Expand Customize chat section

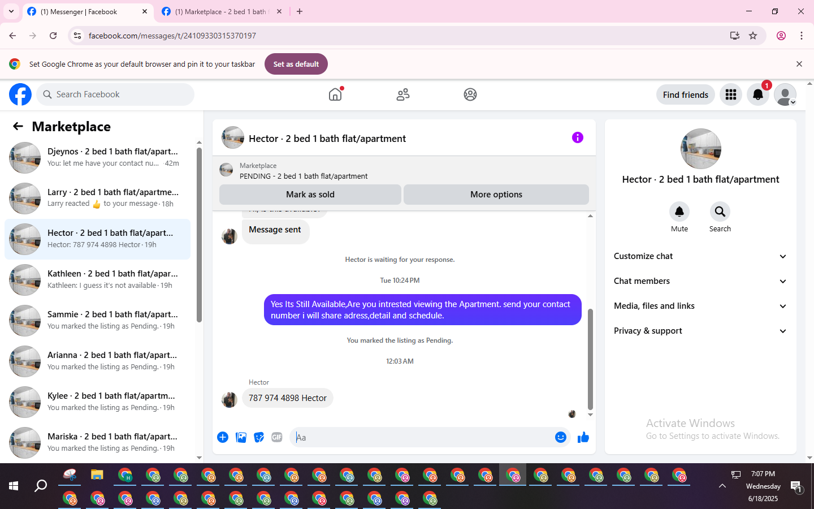700,256
